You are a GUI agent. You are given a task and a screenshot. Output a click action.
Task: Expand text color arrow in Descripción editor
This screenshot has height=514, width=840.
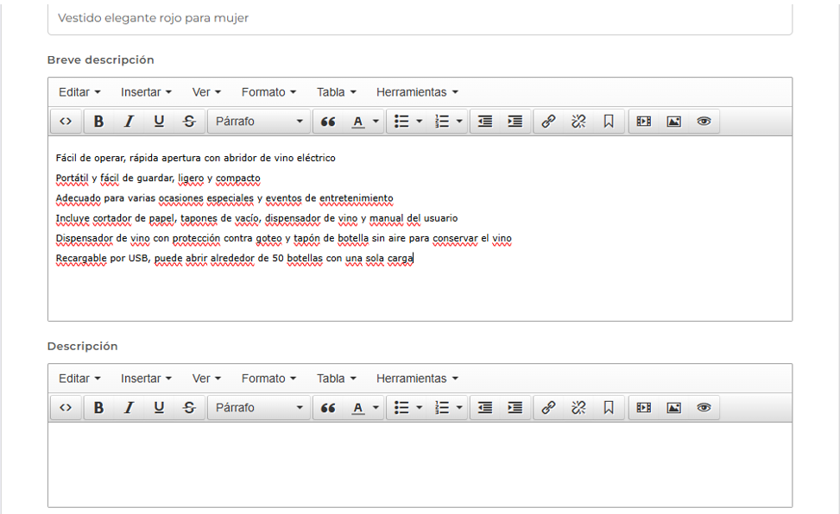click(376, 408)
